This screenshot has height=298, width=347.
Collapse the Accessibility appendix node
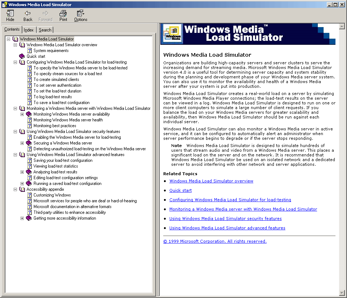coord(15,189)
